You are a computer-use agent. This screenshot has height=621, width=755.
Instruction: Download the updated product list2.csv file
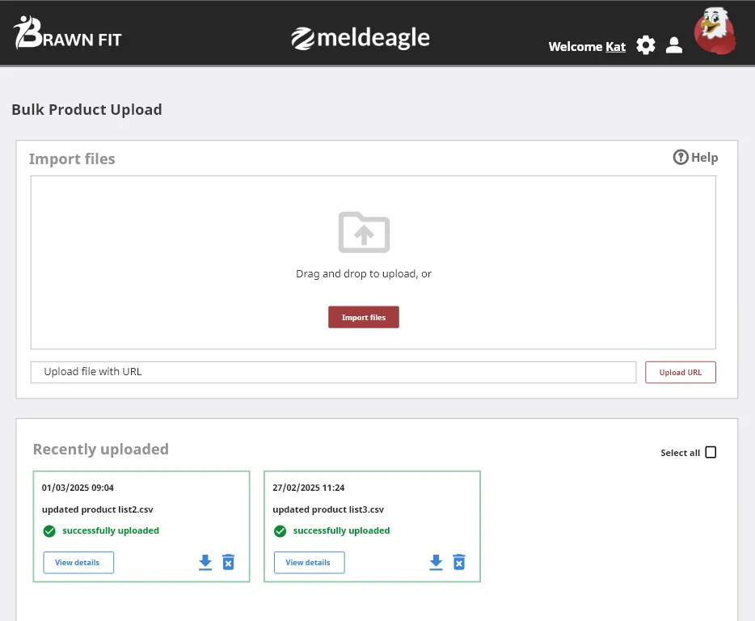click(205, 562)
